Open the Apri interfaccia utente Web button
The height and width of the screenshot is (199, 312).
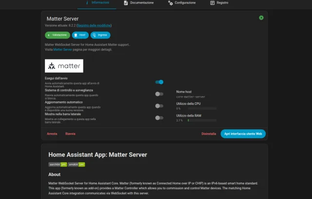243,134
